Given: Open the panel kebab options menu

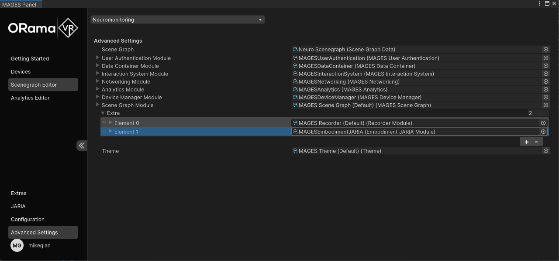Looking at the screenshot, I should 540,3.
